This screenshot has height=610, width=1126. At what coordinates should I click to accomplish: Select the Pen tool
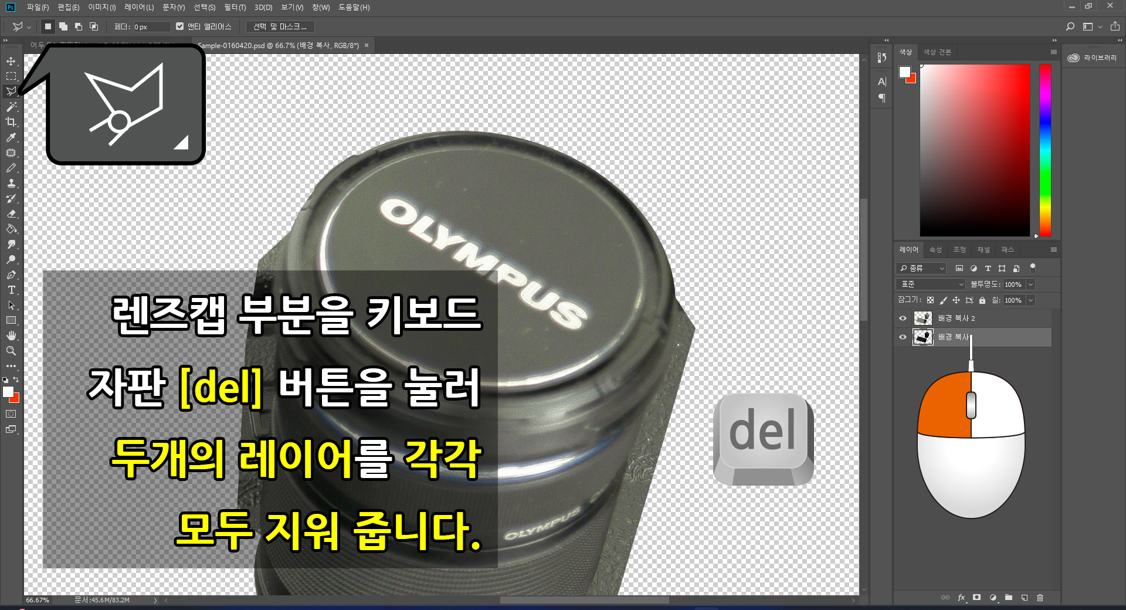coord(11,274)
